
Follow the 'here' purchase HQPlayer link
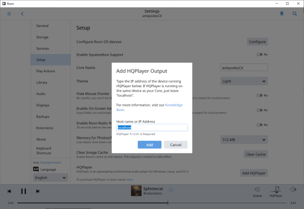[x=130, y=180]
